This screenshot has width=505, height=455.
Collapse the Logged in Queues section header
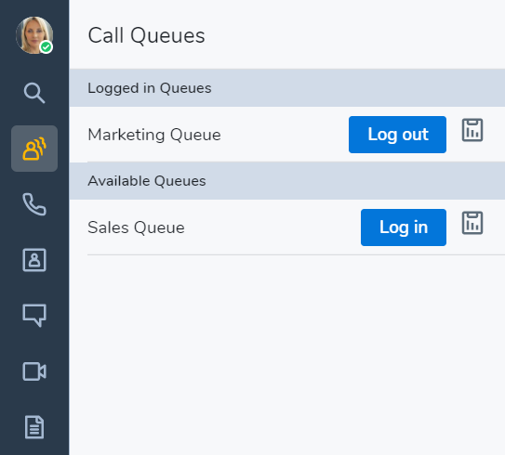[287, 88]
